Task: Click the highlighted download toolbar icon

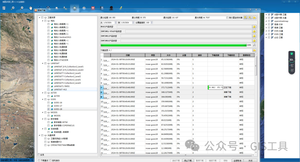Action: coord(74,8)
